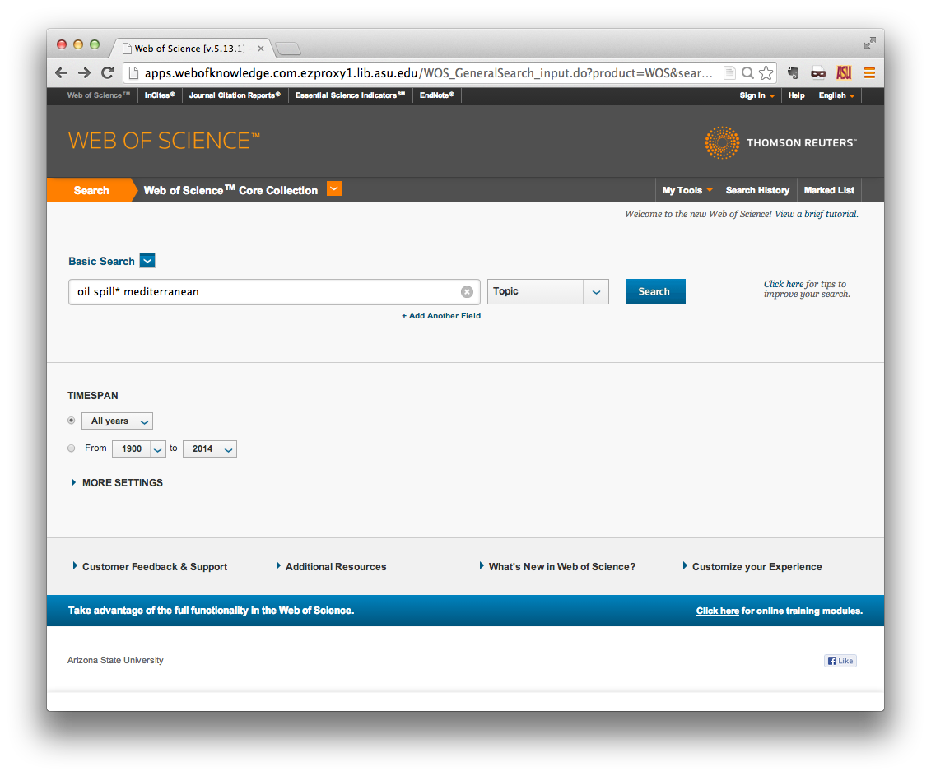Screen dimensions: 931x776
Task: Click the WEB OF SCIENCE logo heading
Action: [x=164, y=142]
